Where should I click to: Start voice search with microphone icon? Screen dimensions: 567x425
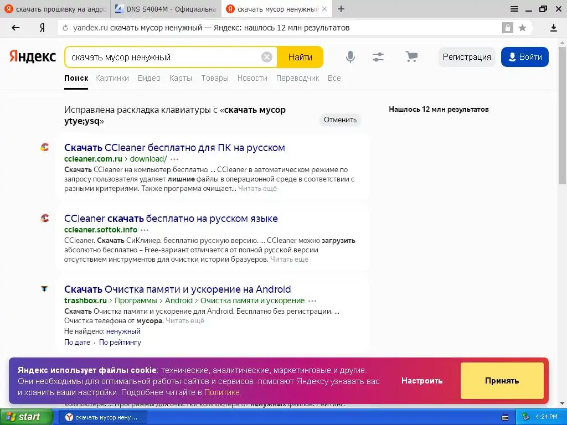point(350,57)
